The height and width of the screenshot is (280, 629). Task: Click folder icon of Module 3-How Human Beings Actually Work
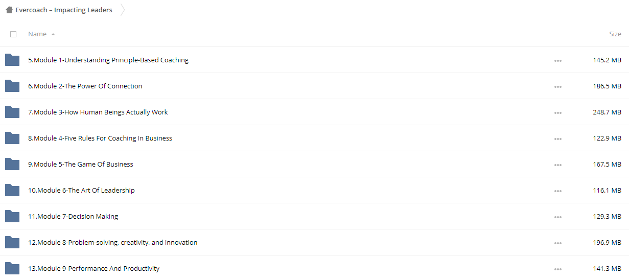[x=12, y=112]
